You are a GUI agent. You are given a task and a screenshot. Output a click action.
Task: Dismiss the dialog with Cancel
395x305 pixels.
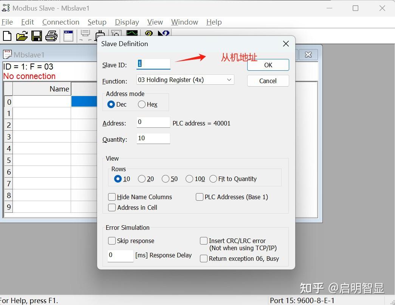tap(268, 81)
